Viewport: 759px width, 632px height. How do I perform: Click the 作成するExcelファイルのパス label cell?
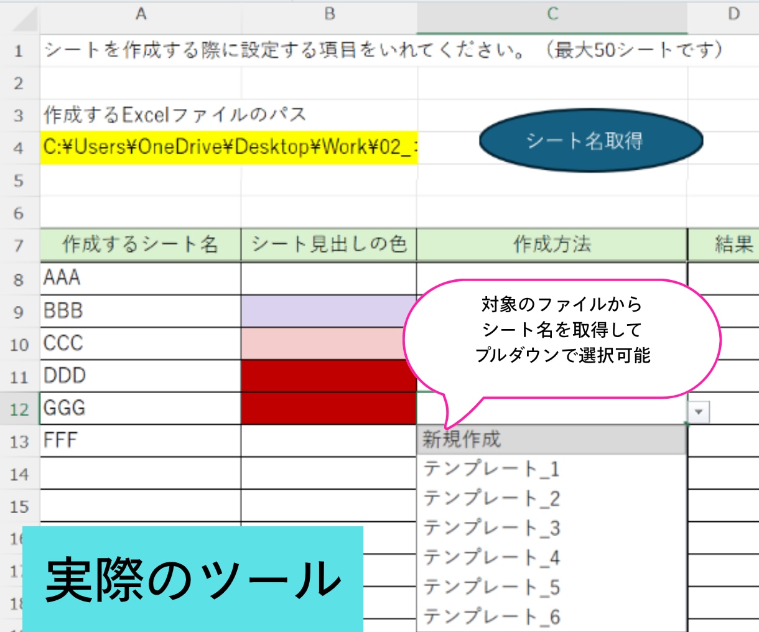click(175, 114)
